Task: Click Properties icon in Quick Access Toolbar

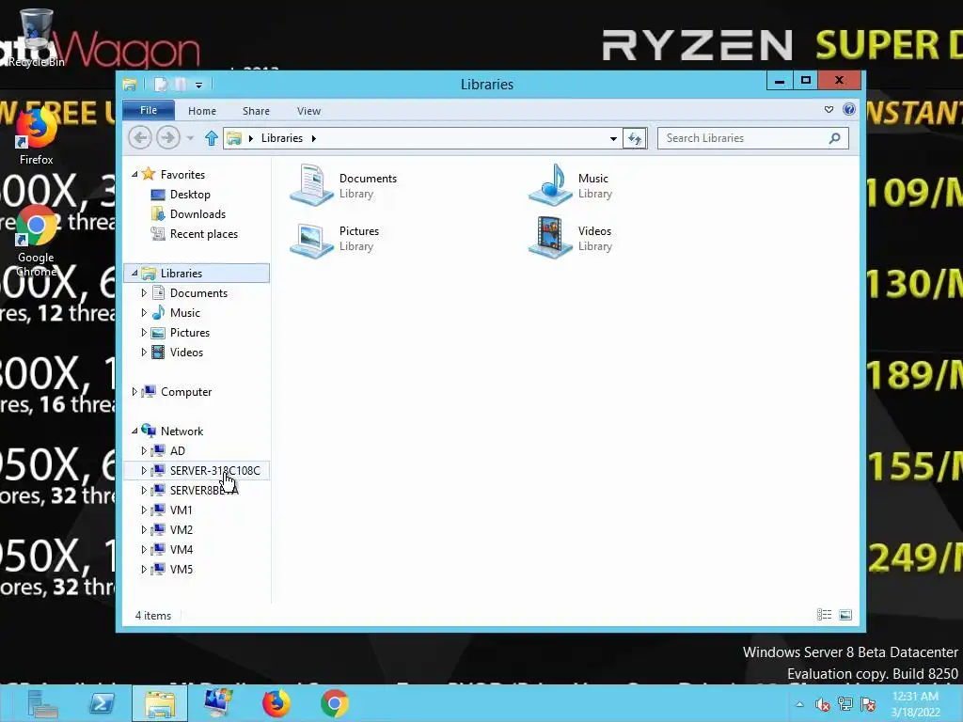Action: click(x=160, y=85)
